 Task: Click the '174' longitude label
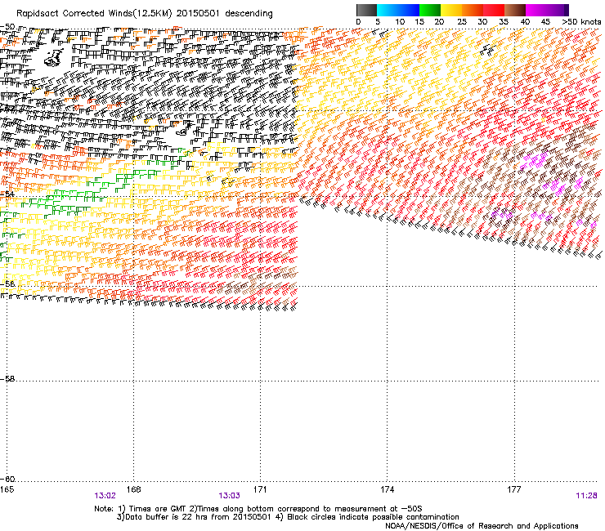point(387,489)
